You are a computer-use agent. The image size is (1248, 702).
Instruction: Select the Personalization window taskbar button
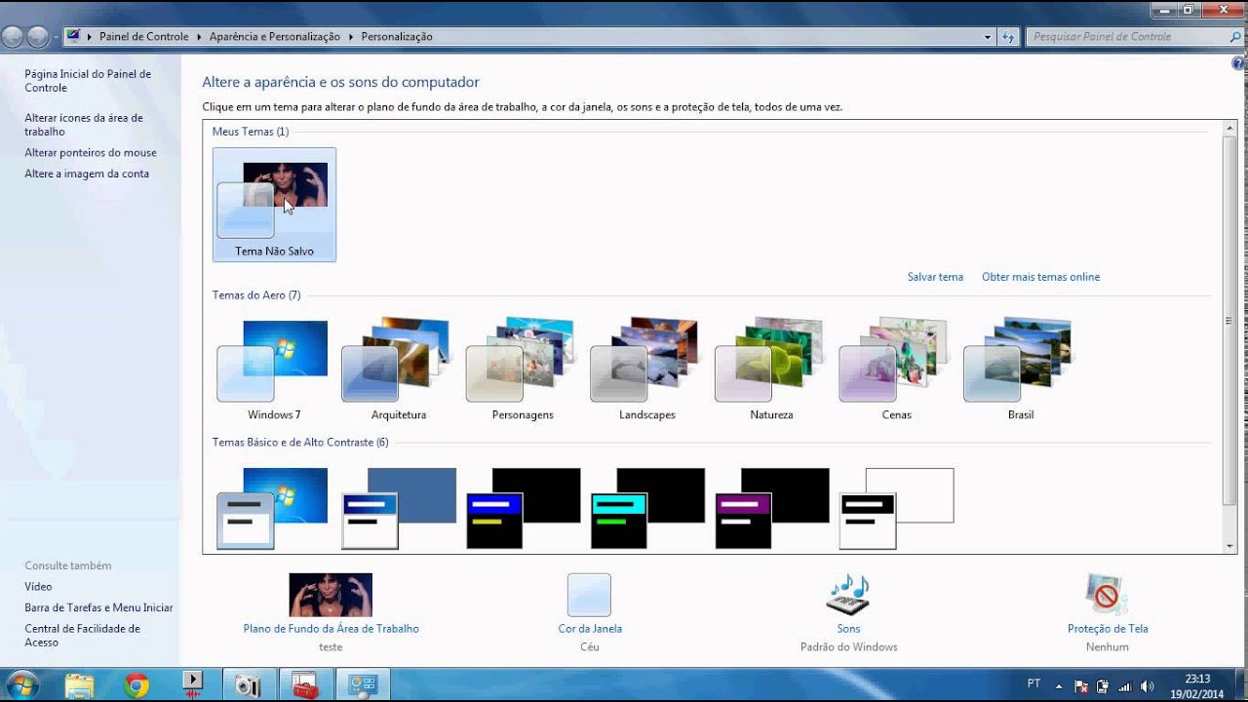coord(363,684)
